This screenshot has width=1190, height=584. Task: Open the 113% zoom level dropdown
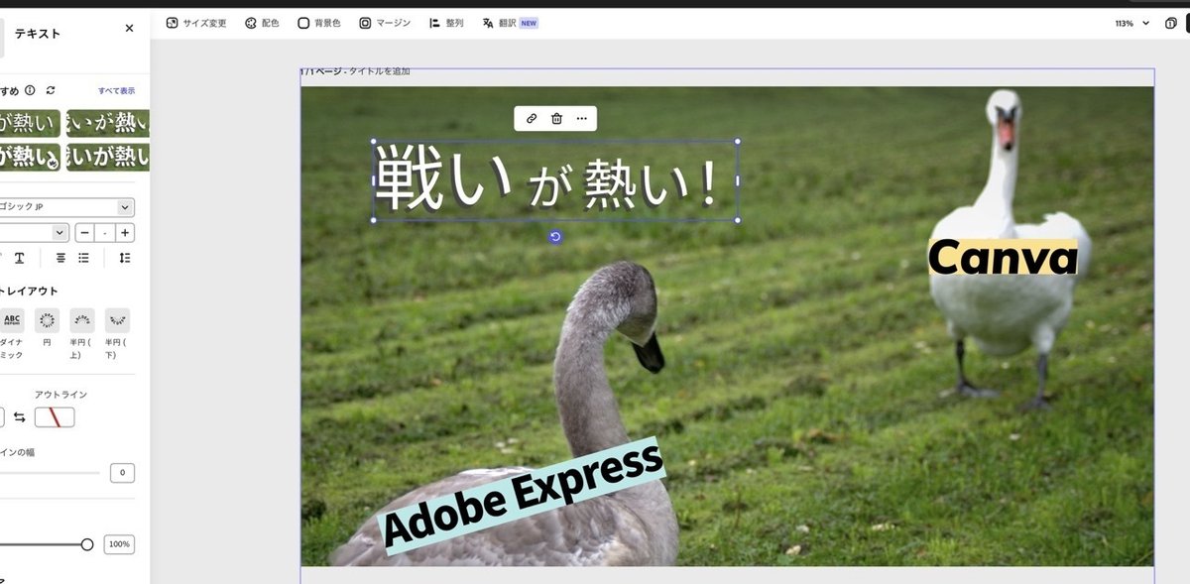coord(1131,23)
